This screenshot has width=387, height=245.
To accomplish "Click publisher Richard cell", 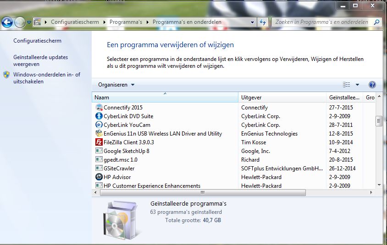I will pyautogui.click(x=250, y=160).
